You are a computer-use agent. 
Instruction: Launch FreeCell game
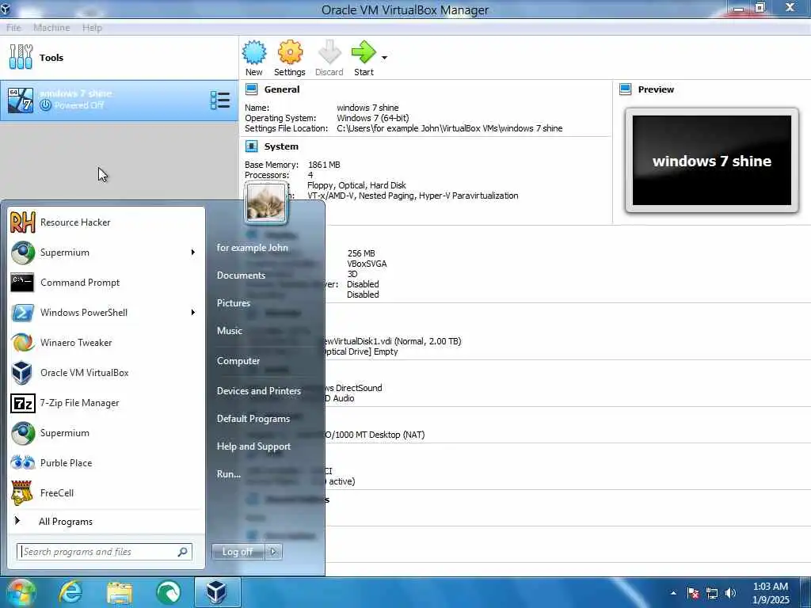(x=106, y=492)
